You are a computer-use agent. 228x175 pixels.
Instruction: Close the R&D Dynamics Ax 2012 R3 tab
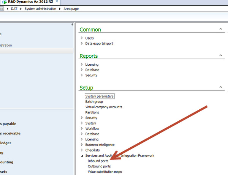(57, 1)
